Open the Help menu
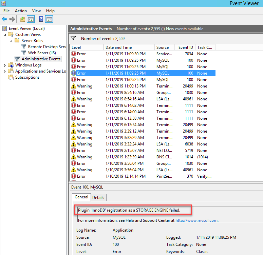 click(50, 11)
